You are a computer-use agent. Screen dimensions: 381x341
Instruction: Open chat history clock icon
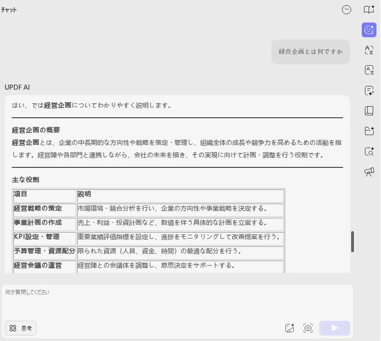click(x=346, y=10)
